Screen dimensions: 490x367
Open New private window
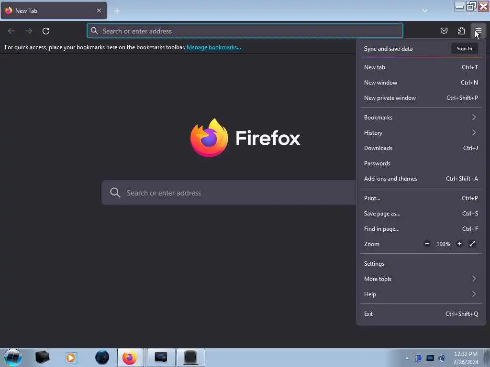point(421,97)
